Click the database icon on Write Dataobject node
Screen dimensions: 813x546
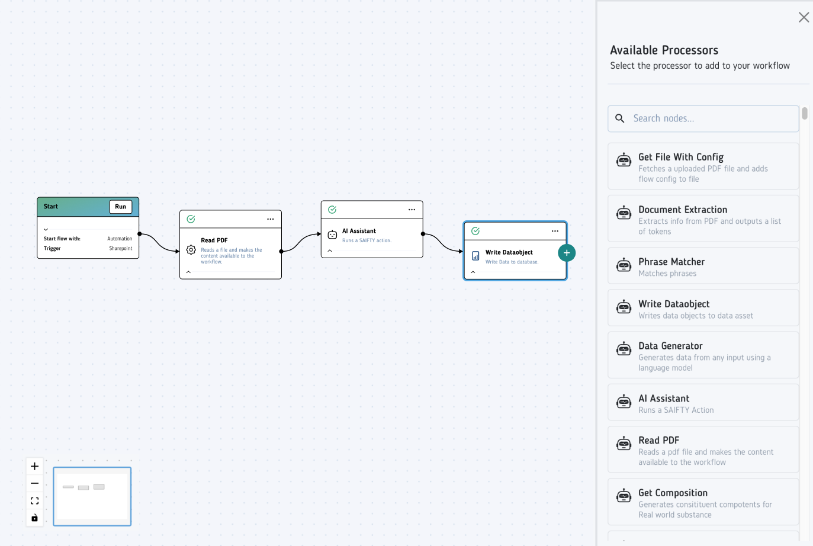pos(475,256)
